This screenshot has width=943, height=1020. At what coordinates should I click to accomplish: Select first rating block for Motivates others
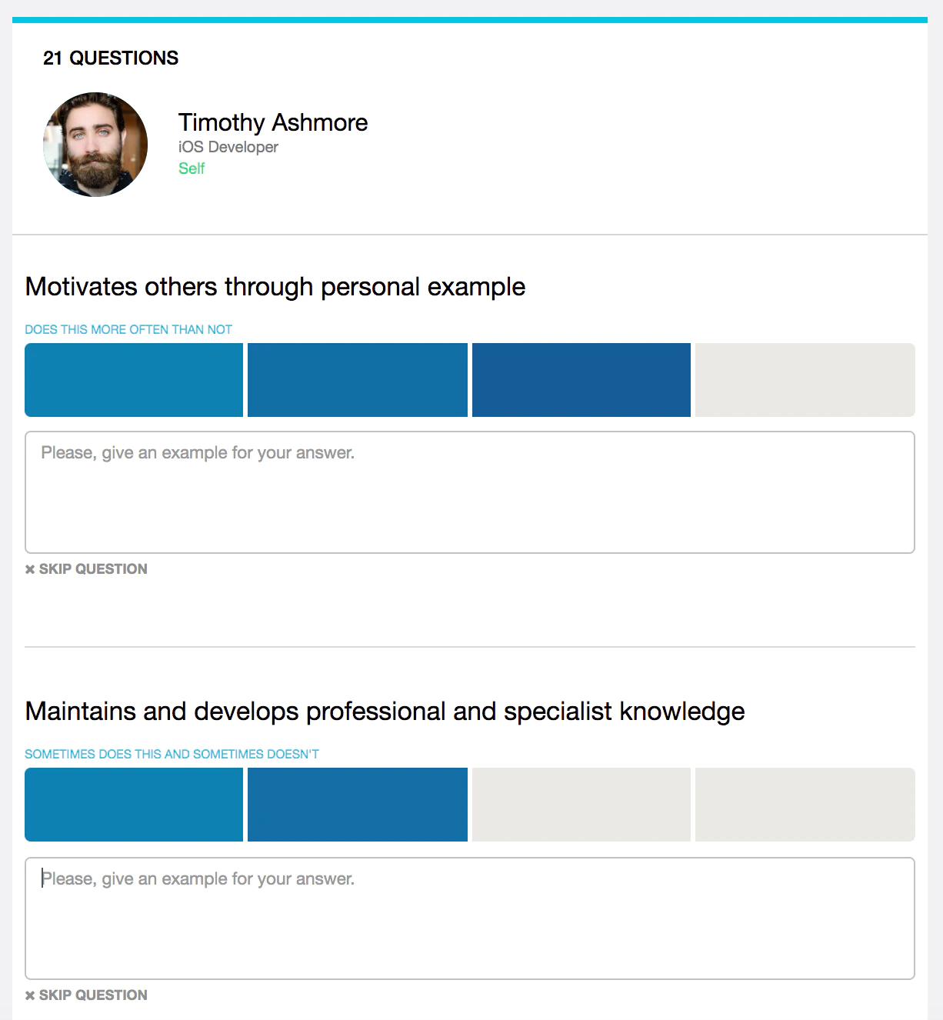134,380
